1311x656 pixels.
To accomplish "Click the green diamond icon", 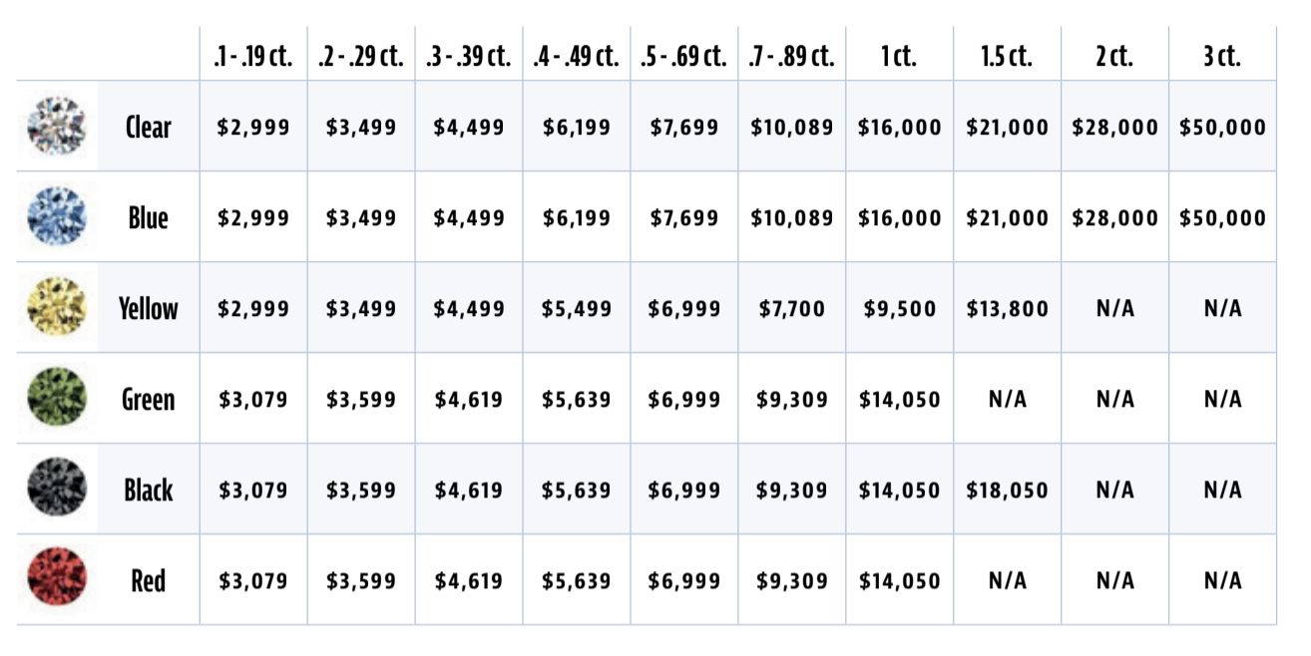I will coord(57,399).
